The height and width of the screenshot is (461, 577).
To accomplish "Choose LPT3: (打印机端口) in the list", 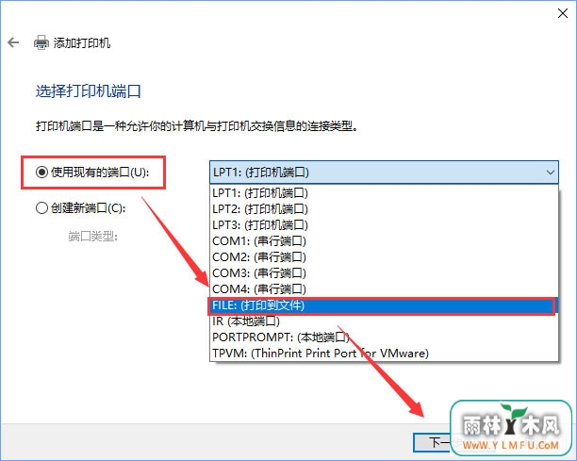I will [x=384, y=224].
